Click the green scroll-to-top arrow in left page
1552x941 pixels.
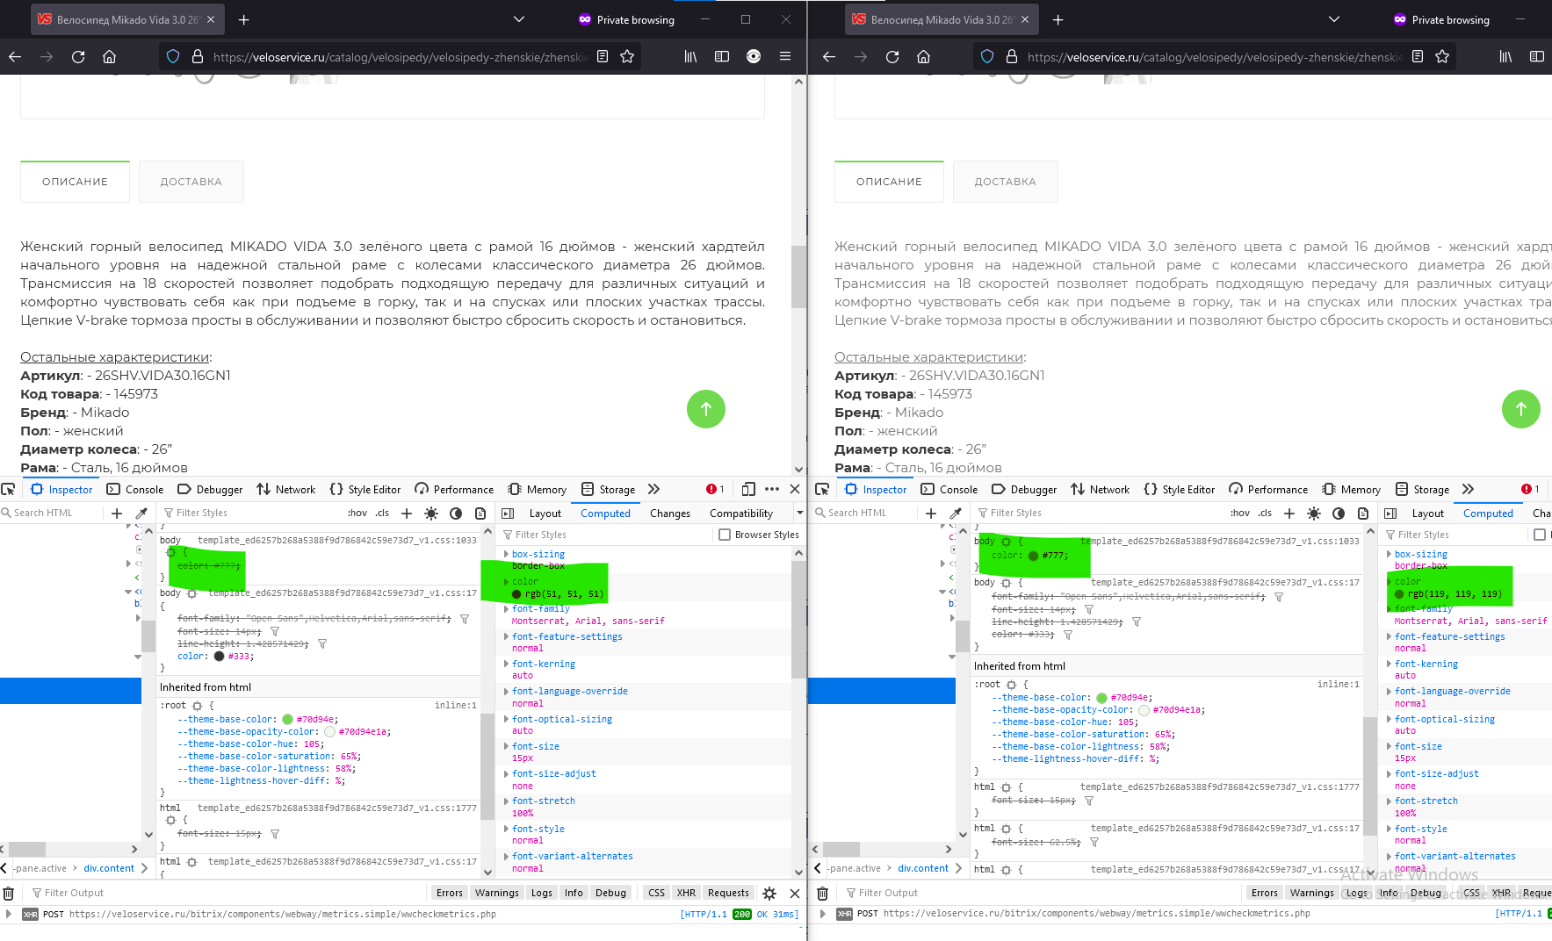coord(705,409)
